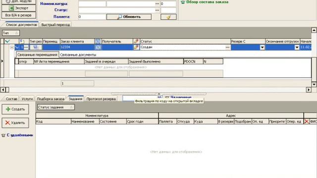Viewport: 317px width, 178px height.
Task: Click the Паллета input field
Action: coord(92,17)
